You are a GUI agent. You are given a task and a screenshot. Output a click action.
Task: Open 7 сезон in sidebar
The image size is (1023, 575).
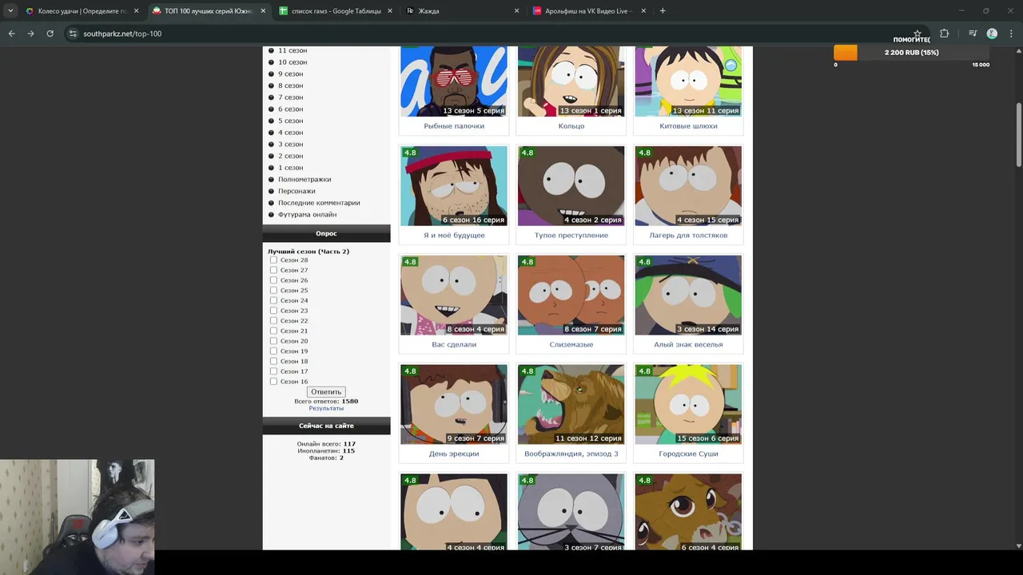tap(290, 97)
